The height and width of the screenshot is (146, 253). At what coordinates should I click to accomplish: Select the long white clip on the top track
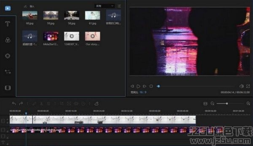pos(114,120)
